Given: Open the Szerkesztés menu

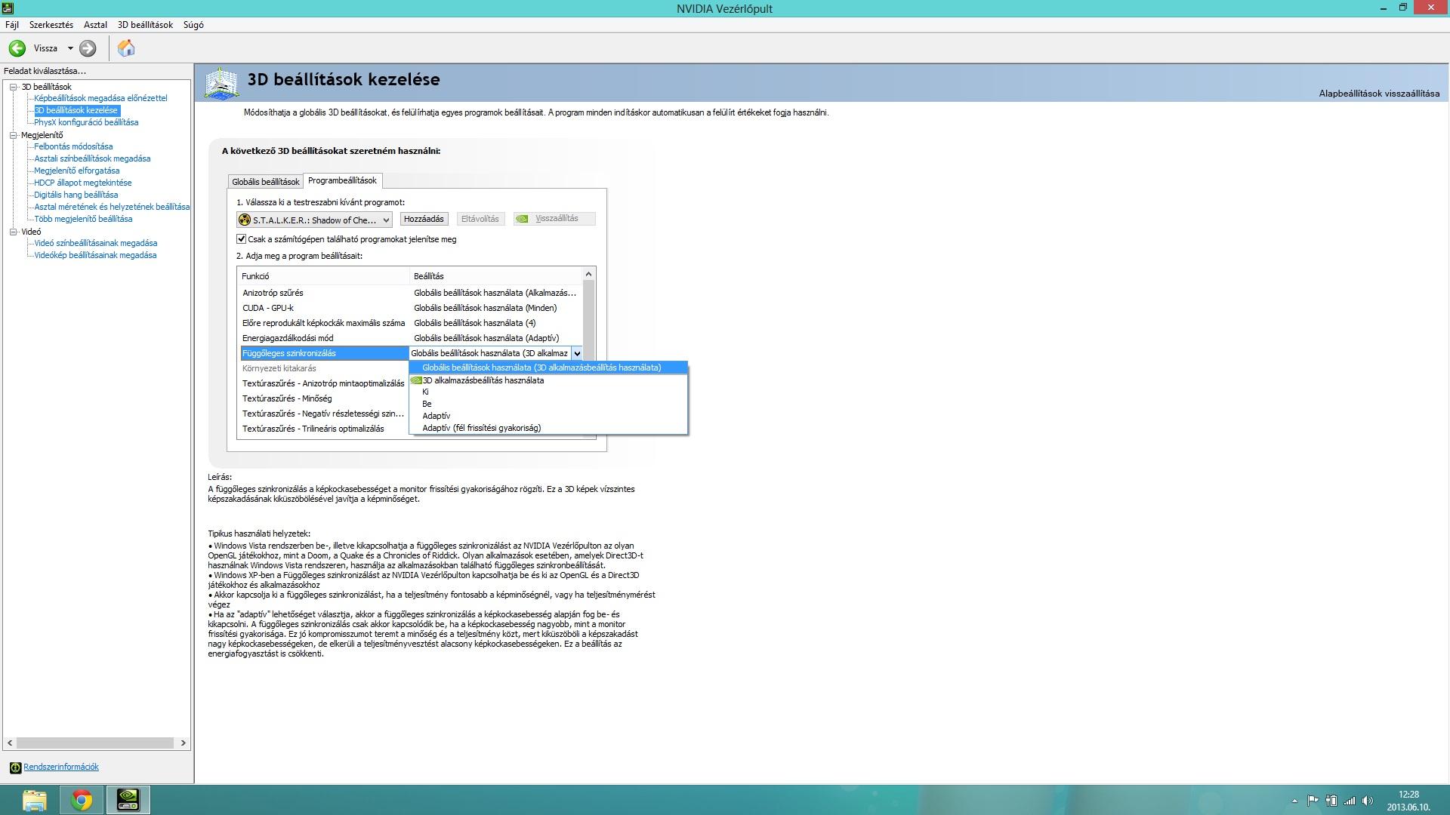Looking at the screenshot, I should click(51, 25).
